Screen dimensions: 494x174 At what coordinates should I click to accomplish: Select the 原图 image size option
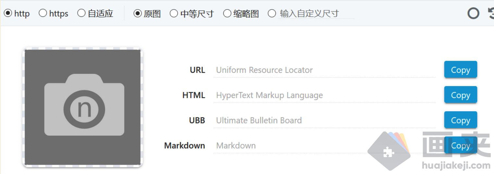point(138,13)
